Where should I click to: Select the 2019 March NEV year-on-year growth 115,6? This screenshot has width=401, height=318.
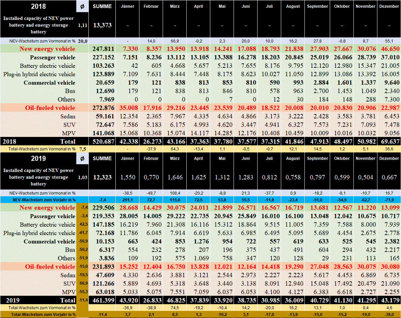pyautogui.click(x=175, y=200)
